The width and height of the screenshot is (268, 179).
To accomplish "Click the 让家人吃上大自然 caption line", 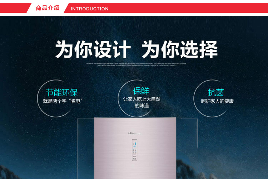I will click(x=142, y=99).
